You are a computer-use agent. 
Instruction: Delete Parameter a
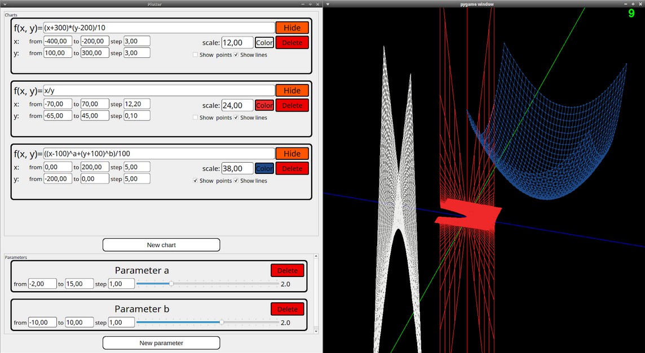tap(287, 270)
